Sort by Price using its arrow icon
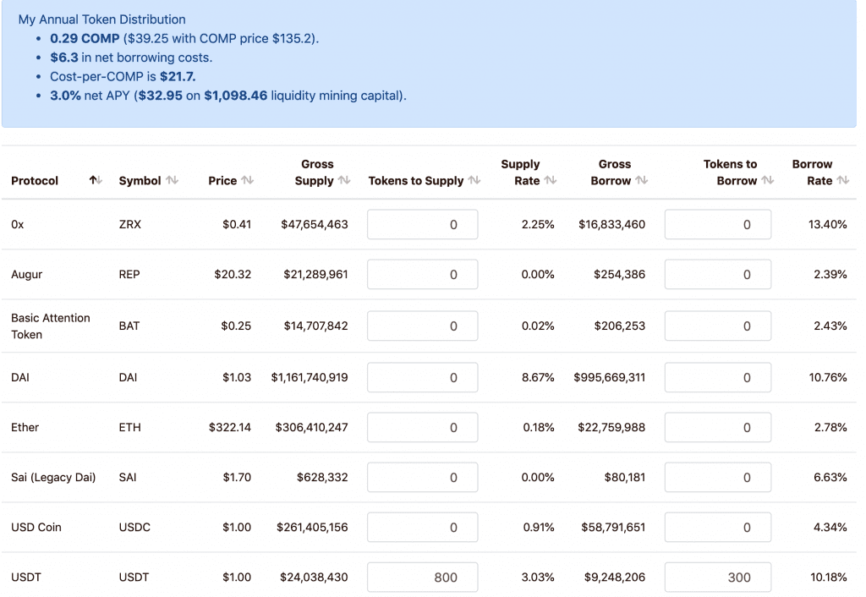866x597 pixels. coord(247,181)
